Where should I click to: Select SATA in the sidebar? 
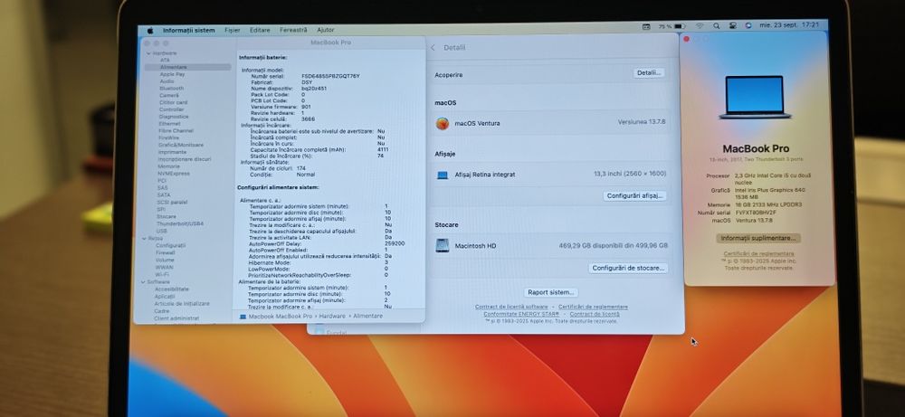pos(163,195)
